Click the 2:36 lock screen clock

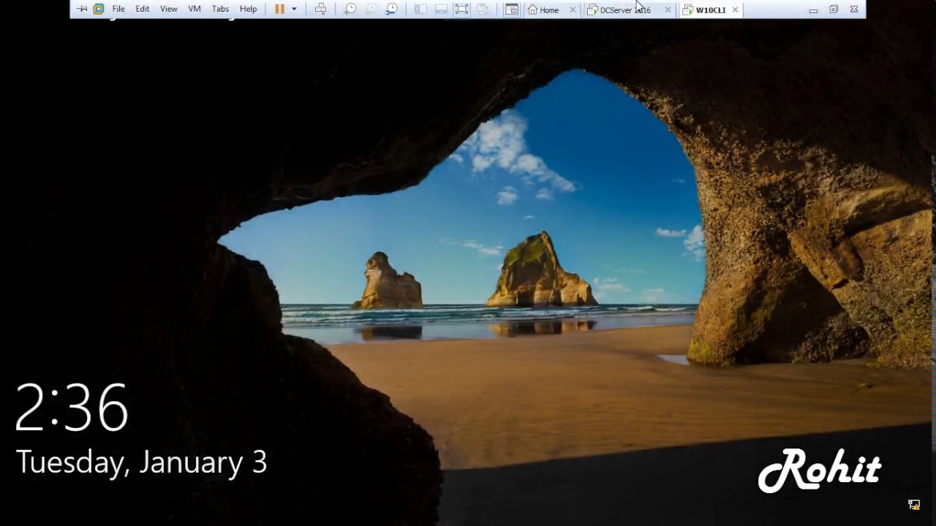[72, 408]
